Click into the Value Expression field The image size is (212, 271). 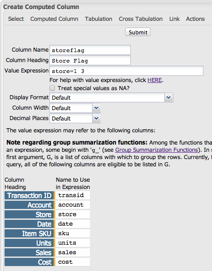click(126, 71)
